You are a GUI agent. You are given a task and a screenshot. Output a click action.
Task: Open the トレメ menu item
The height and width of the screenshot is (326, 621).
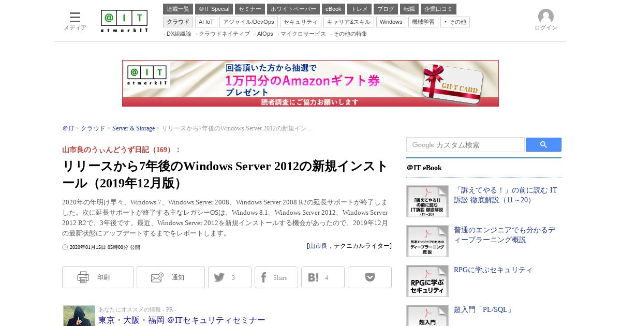359,9
